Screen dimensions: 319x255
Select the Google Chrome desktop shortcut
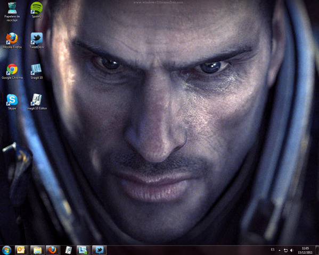[x=12, y=71]
